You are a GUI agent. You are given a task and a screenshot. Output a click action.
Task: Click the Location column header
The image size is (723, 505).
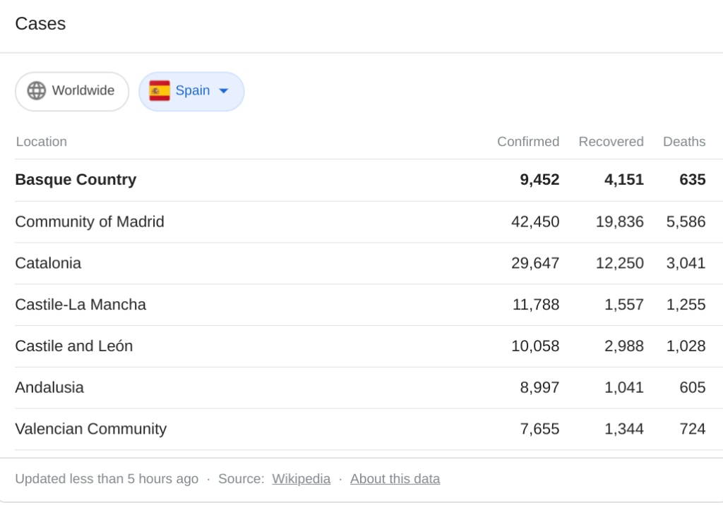click(x=42, y=142)
